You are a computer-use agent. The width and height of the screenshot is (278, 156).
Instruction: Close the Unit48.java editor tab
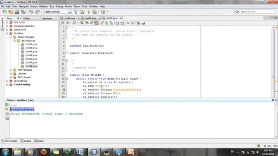pos(121,18)
